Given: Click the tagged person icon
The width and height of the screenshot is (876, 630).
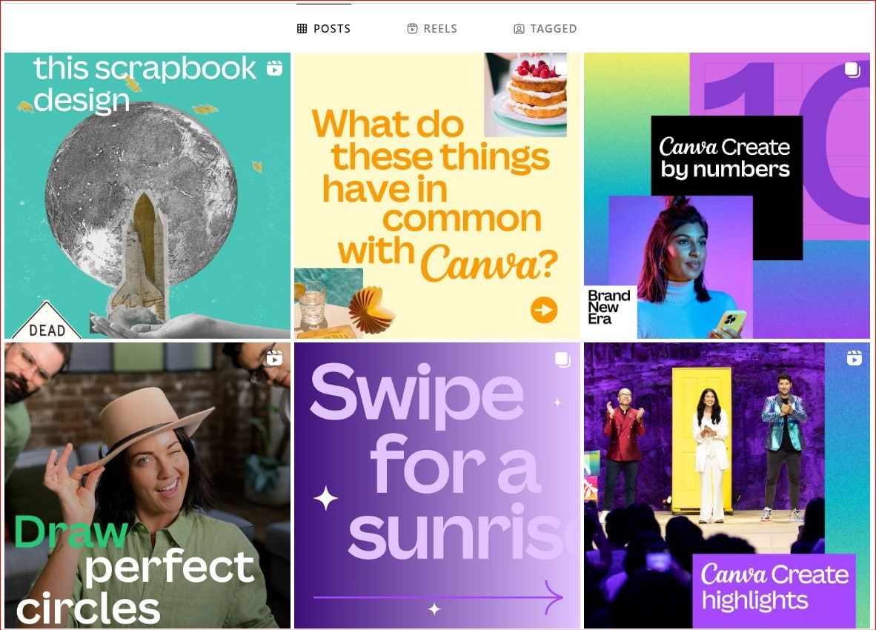Looking at the screenshot, I should [519, 28].
